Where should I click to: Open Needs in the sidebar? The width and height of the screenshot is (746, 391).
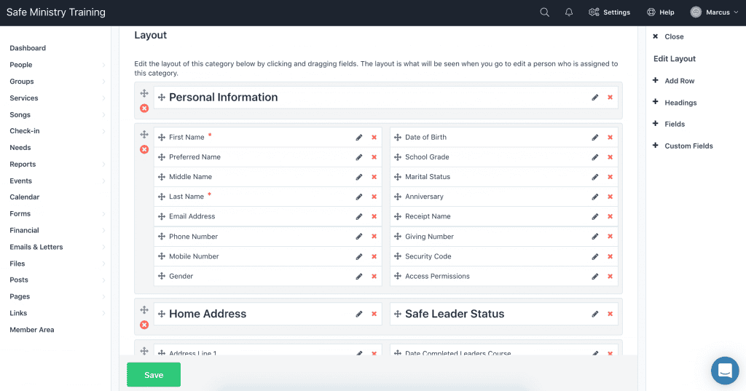(x=20, y=148)
